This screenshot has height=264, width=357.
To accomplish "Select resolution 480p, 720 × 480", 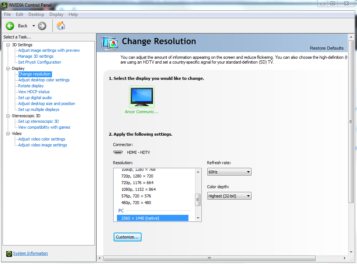I will tap(136, 203).
